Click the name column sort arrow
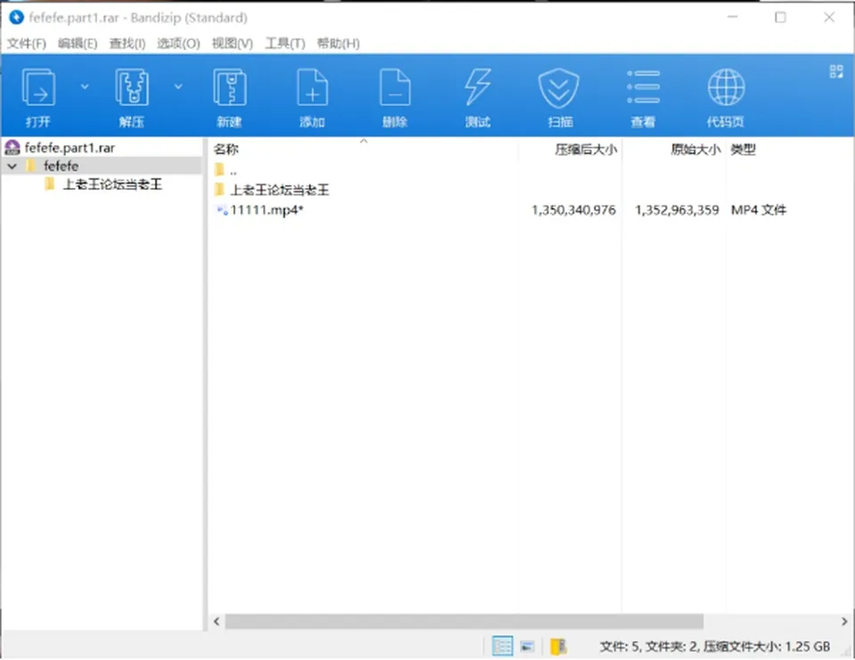Viewport: 855px width, 660px height. click(363, 142)
